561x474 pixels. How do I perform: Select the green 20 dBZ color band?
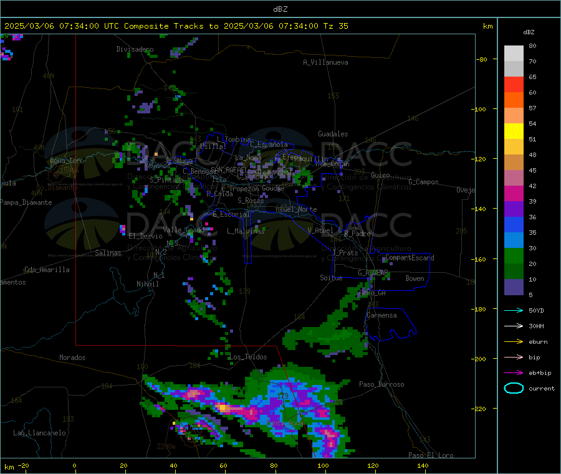[514, 255]
